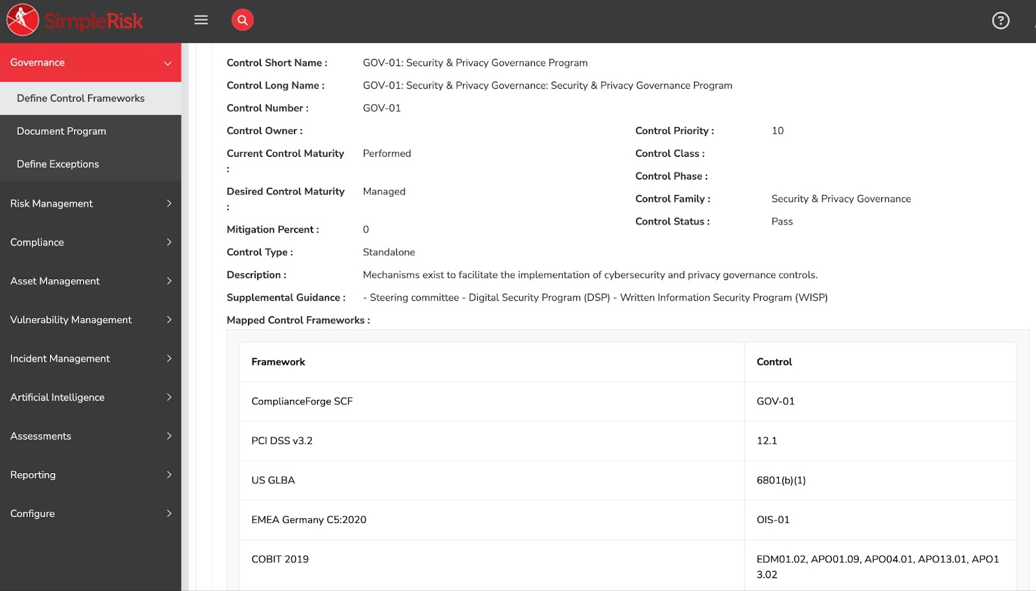Collapse the Governance section
The image size is (1036, 591).
[x=91, y=62]
